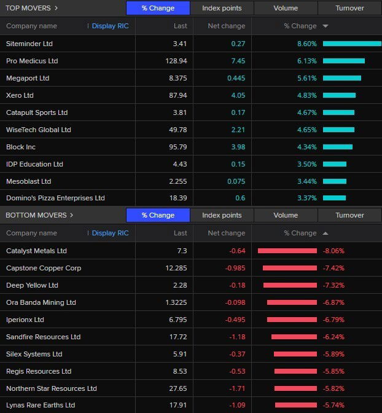Expand the TOP MOVERS chevron
This screenshot has width=382, height=413.
click(x=57, y=8)
